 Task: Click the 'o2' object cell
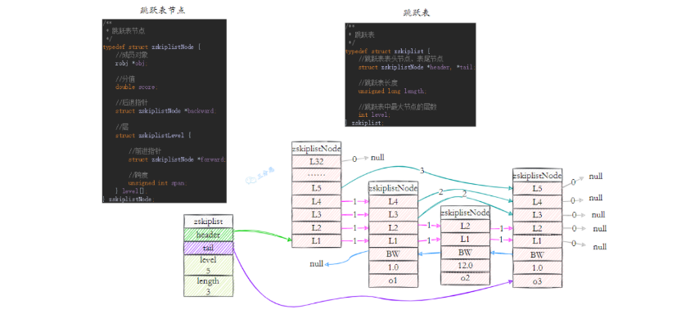(x=466, y=278)
